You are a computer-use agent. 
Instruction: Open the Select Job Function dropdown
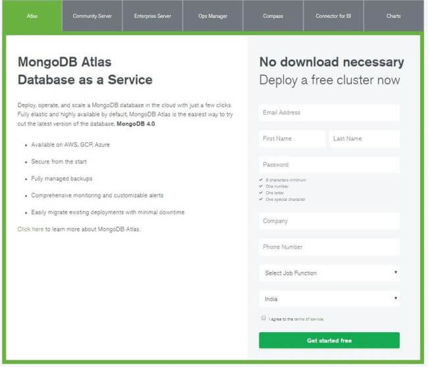[329, 273]
